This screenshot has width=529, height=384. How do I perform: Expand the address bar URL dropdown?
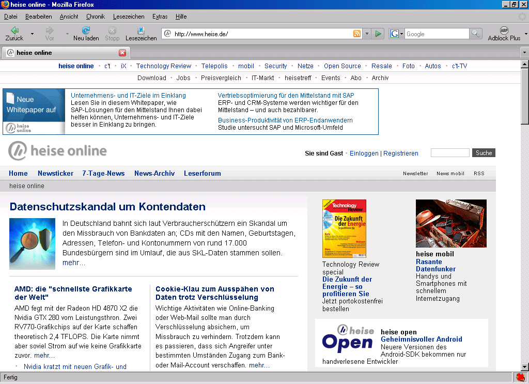(367, 34)
